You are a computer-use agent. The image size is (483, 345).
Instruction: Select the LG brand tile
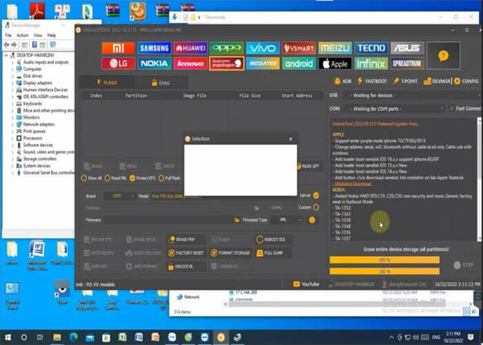click(118, 63)
